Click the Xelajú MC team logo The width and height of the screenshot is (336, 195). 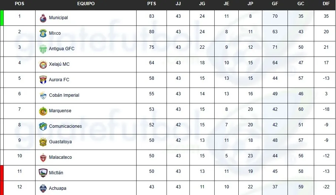pyautogui.click(x=43, y=64)
